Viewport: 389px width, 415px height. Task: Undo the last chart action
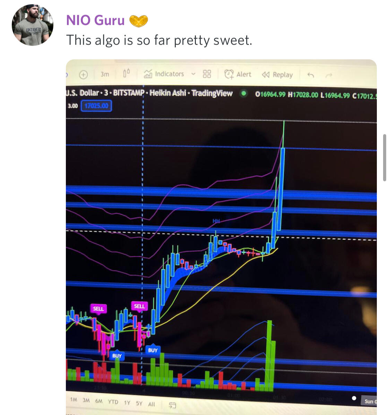311,76
